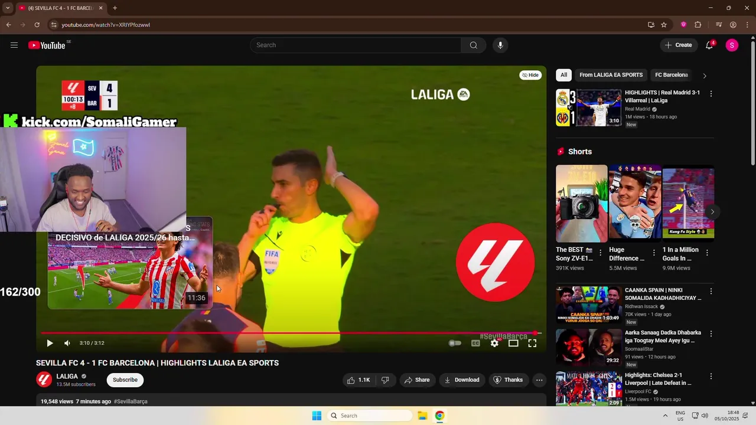The height and width of the screenshot is (425, 756).
Task: Play the video
Action: click(50, 343)
